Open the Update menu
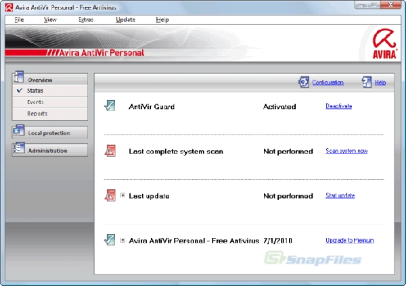Image resolution: width=406 pixels, height=286 pixels. coord(126,20)
